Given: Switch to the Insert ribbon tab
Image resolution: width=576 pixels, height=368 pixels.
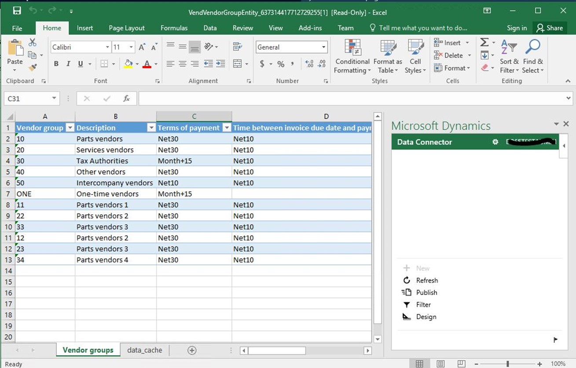Looking at the screenshot, I should tap(85, 28).
